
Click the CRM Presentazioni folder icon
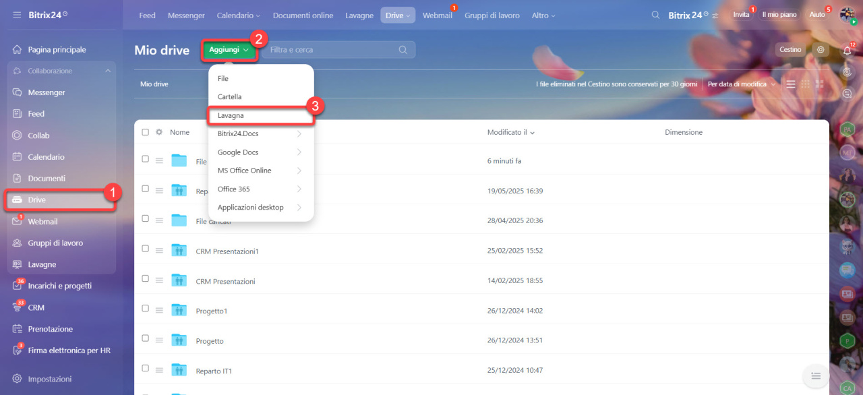pyautogui.click(x=179, y=280)
